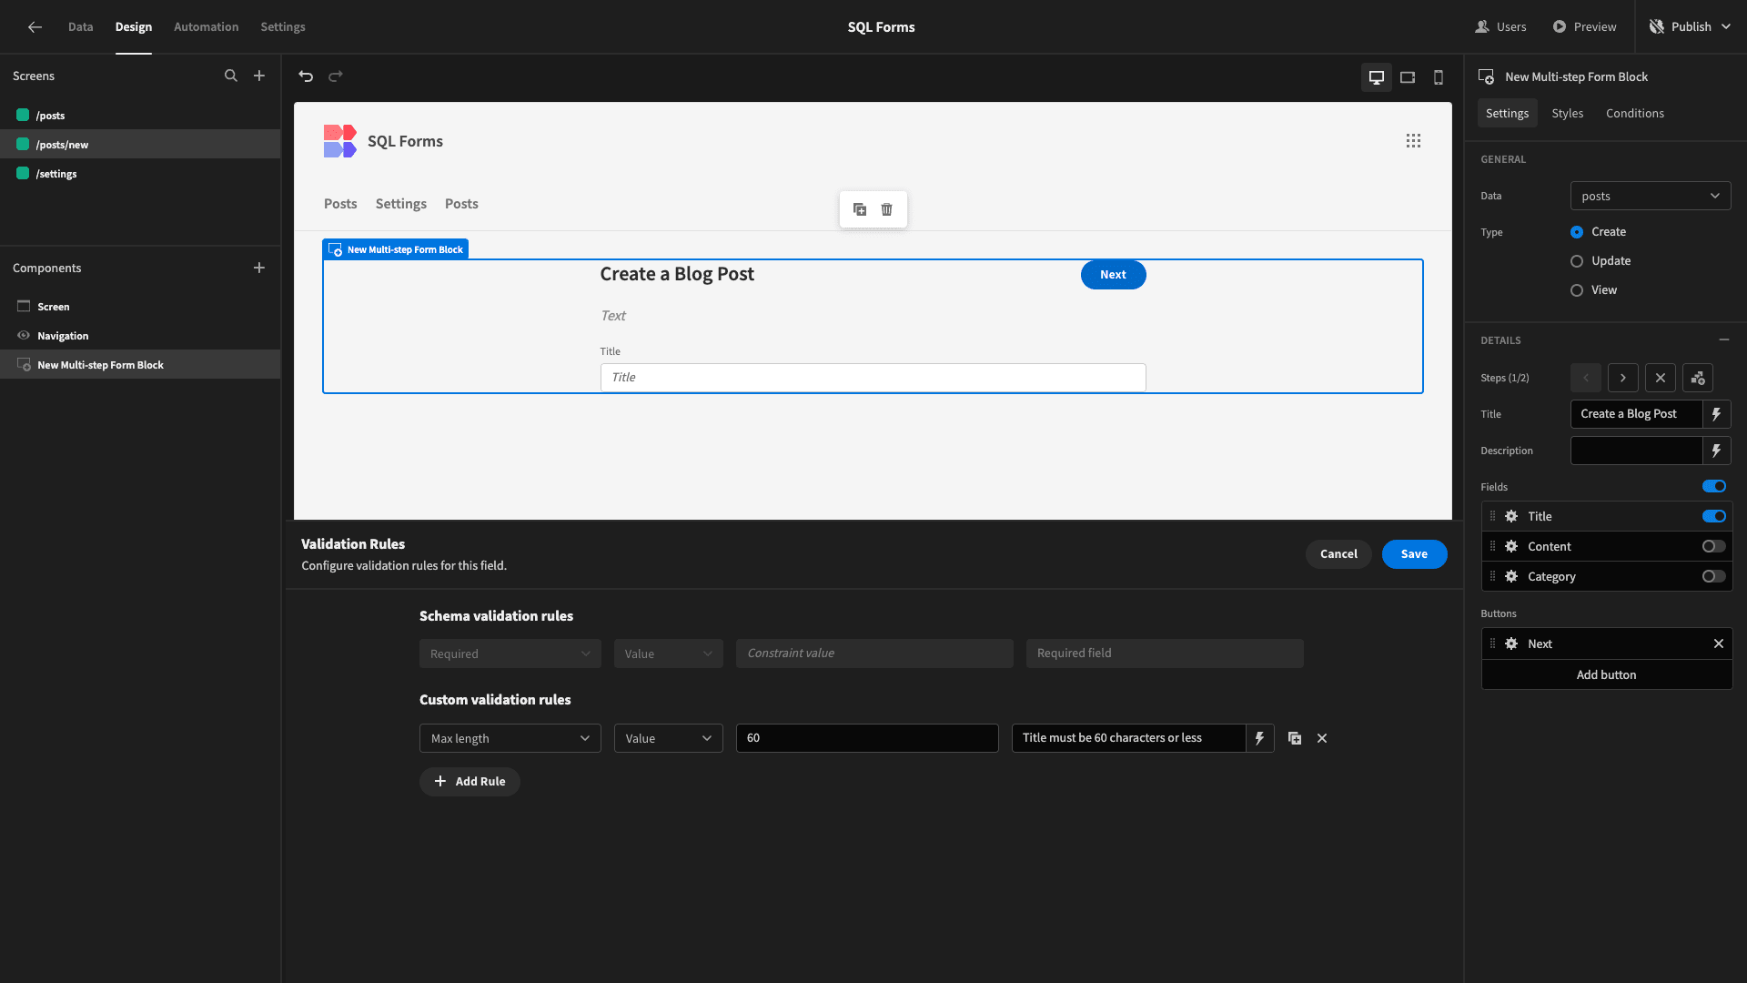Open schema rule Value dropdown
This screenshot has width=1747, height=983.
click(669, 654)
